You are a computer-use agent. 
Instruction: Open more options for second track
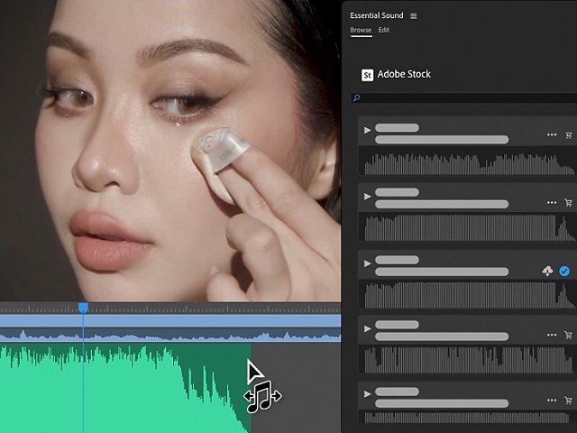[x=552, y=202]
